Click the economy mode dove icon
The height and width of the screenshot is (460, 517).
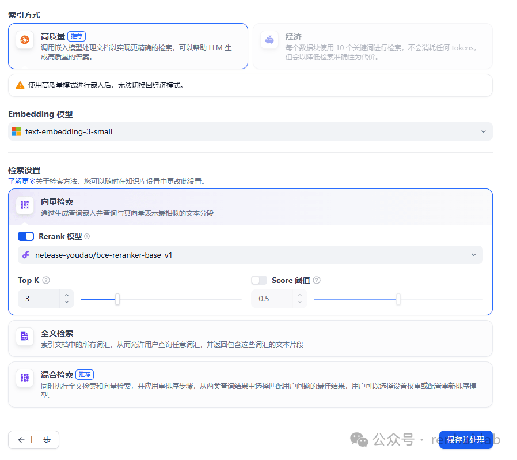[269, 37]
